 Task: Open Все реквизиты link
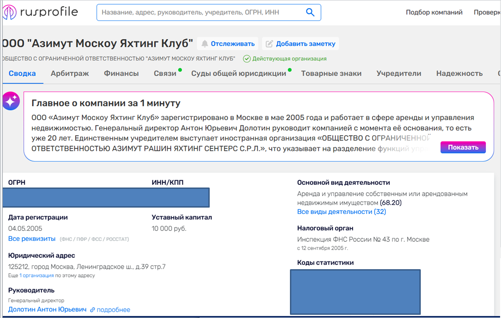point(31,239)
